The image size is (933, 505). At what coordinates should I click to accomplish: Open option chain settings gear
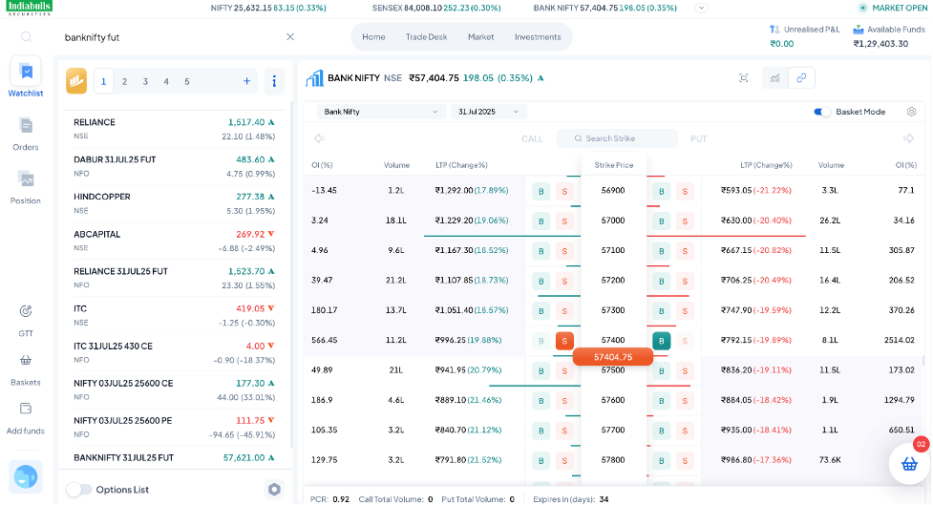tap(911, 112)
